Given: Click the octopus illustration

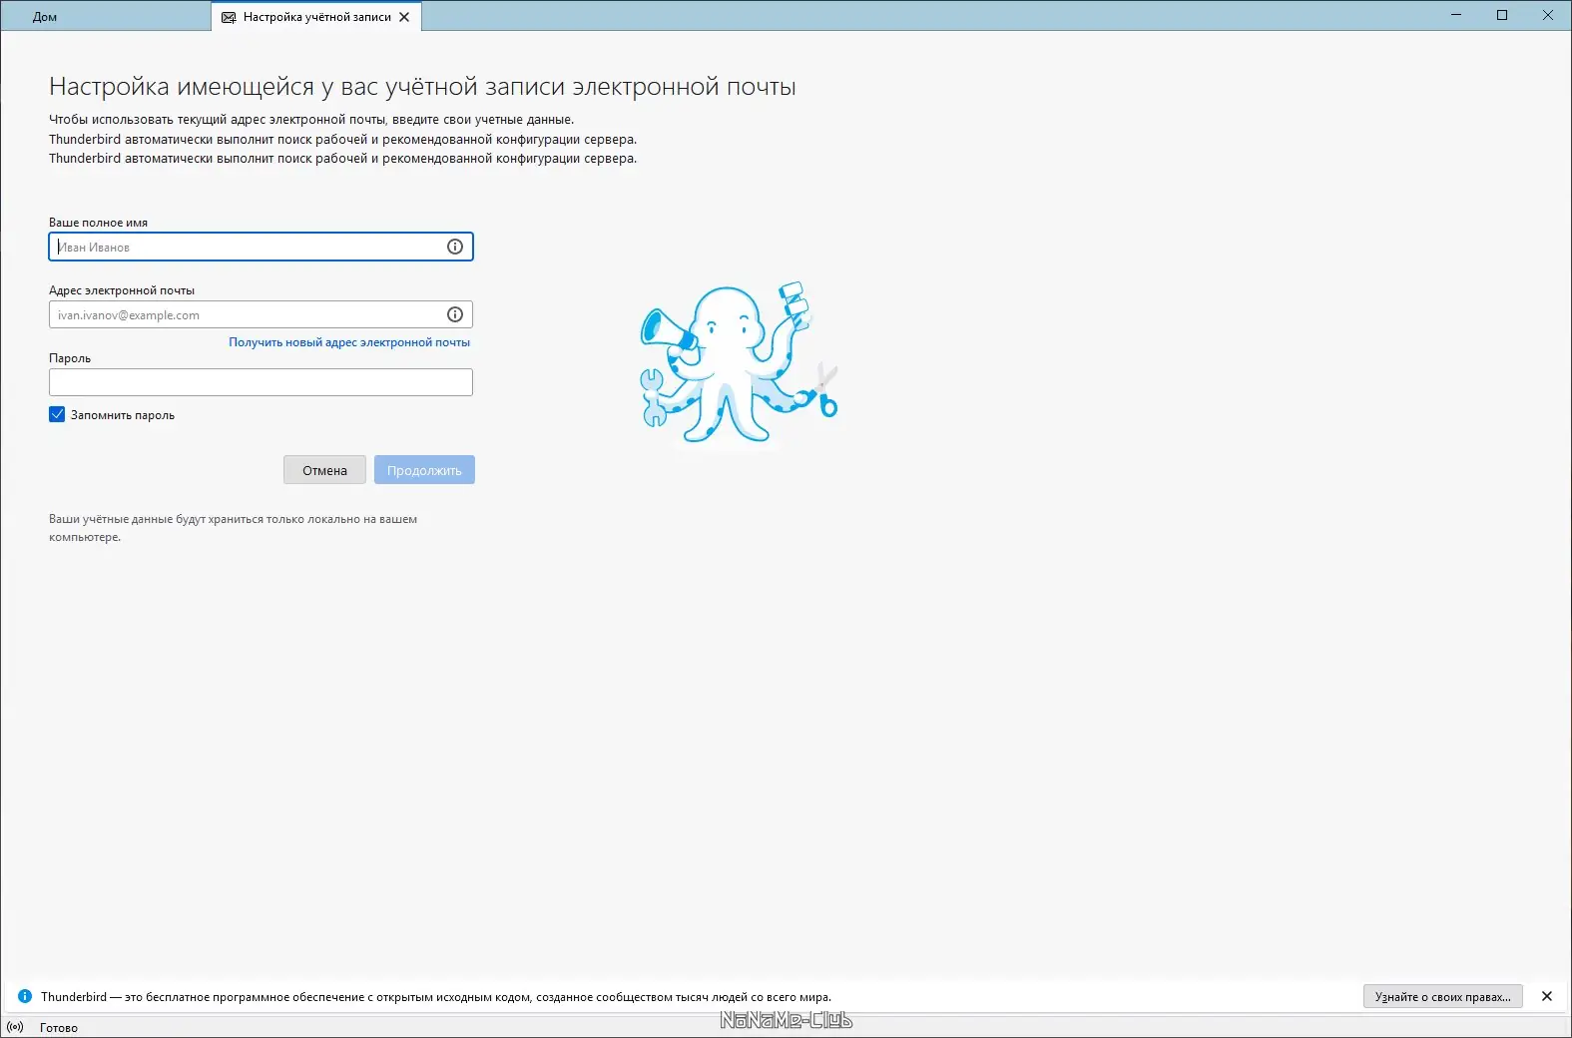Looking at the screenshot, I should [x=739, y=363].
